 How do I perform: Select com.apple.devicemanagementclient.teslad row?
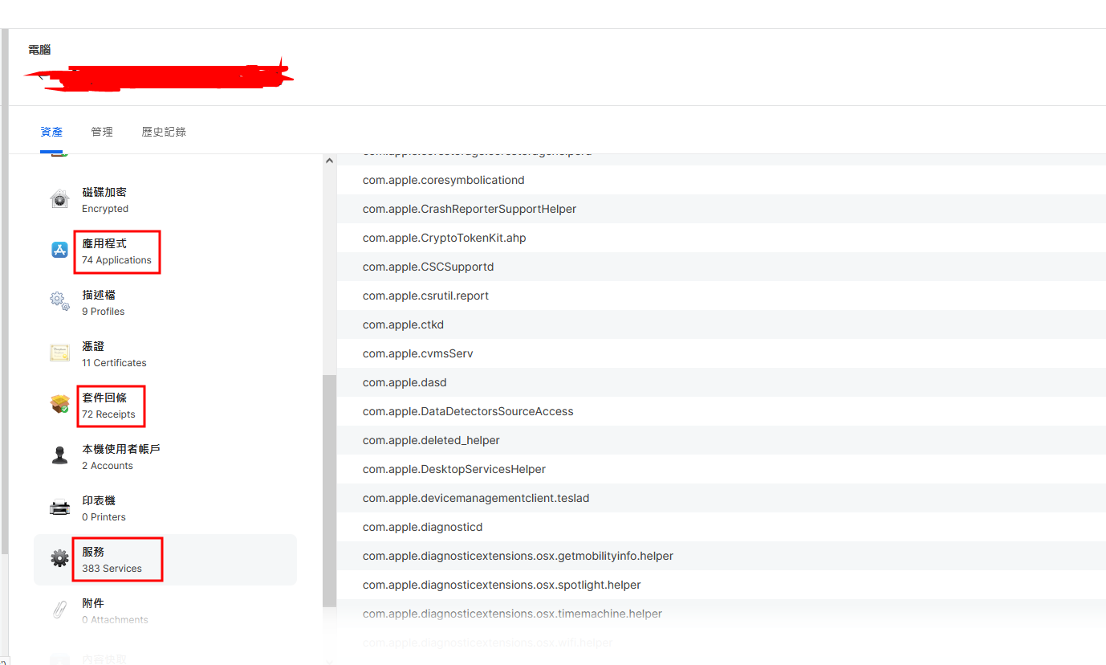[721, 498]
